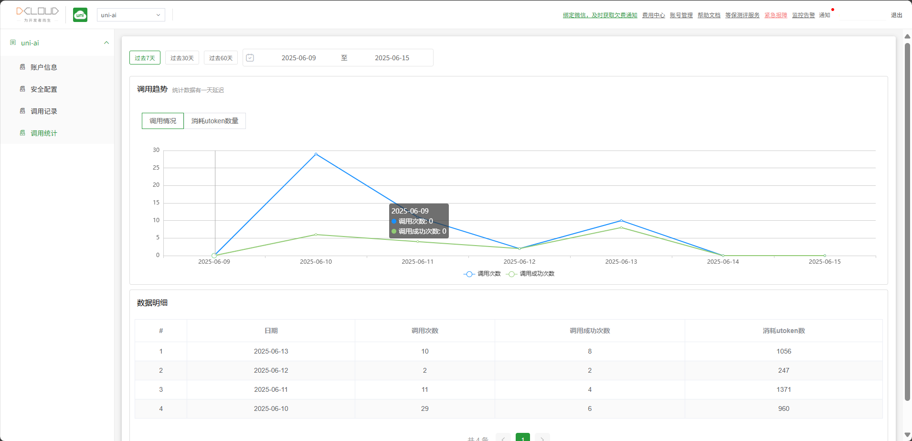Click the 2025-06-12 data point

(x=520, y=248)
